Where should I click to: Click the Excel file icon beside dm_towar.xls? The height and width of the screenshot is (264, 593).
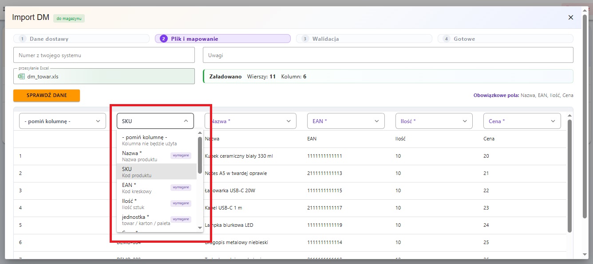(x=21, y=76)
